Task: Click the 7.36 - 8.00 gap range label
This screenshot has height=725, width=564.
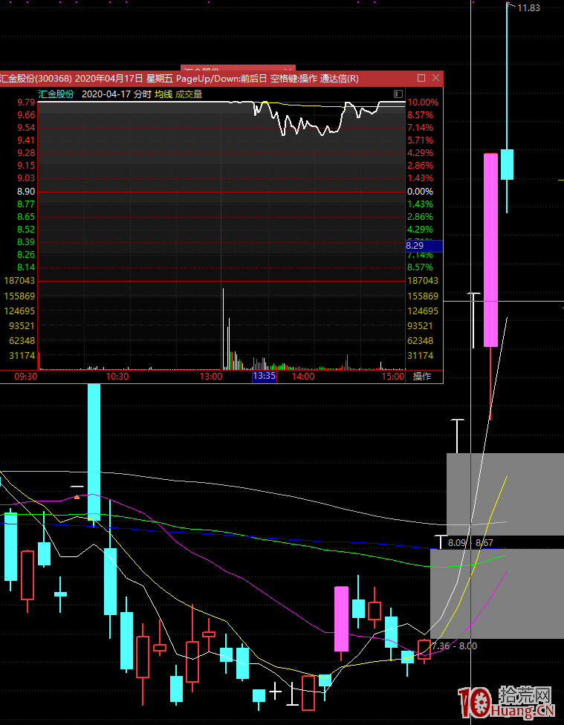Action: click(453, 646)
